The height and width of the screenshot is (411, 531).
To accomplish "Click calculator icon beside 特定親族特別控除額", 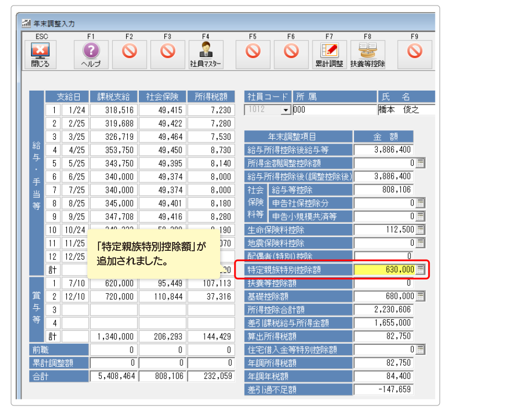I will coord(420,270).
